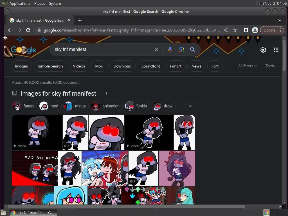Image resolution: width=288 pixels, height=216 pixels.
Task: Filter images by funkin chip
Action: coord(137,106)
